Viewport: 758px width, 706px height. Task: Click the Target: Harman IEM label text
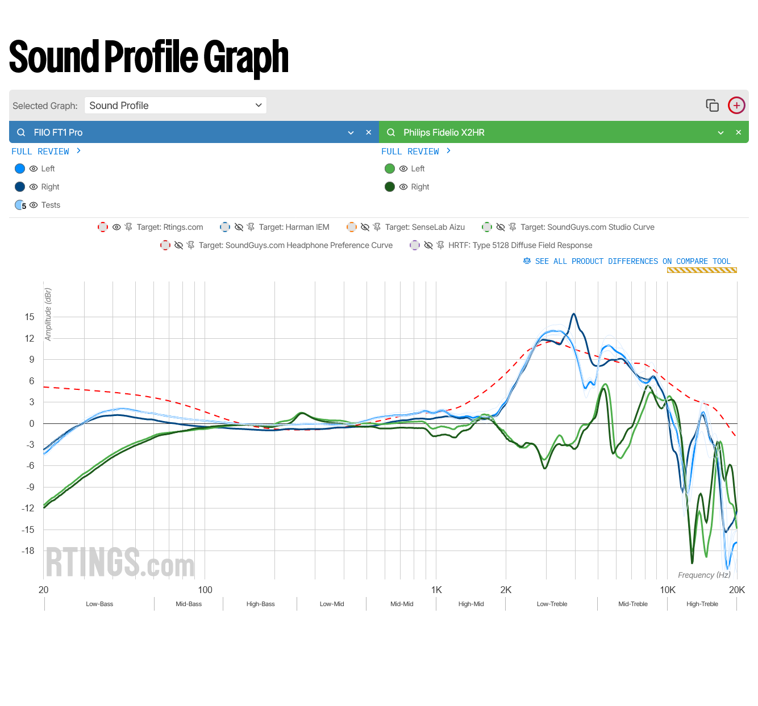pyautogui.click(x=294, y=227)
